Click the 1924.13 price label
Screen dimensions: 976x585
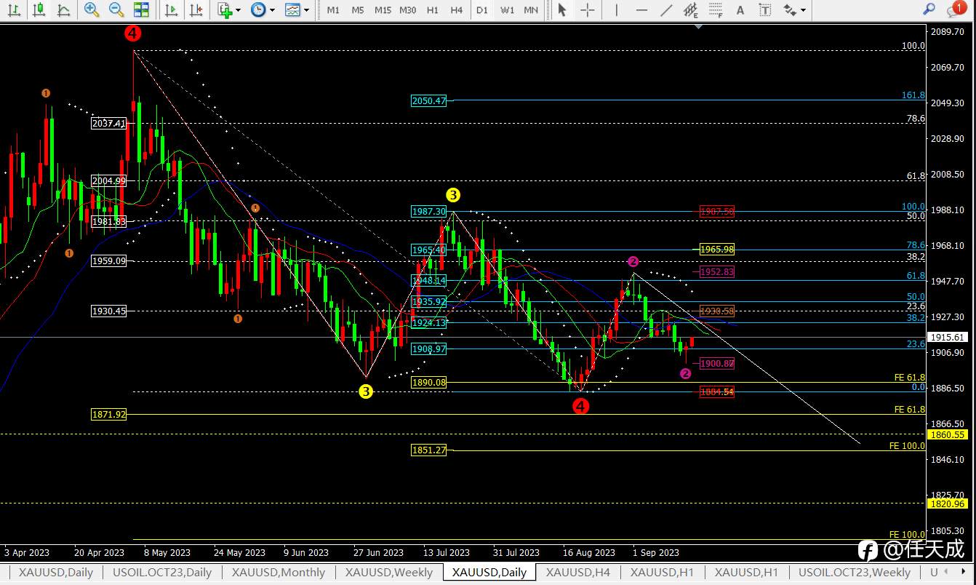coord(429,322)
